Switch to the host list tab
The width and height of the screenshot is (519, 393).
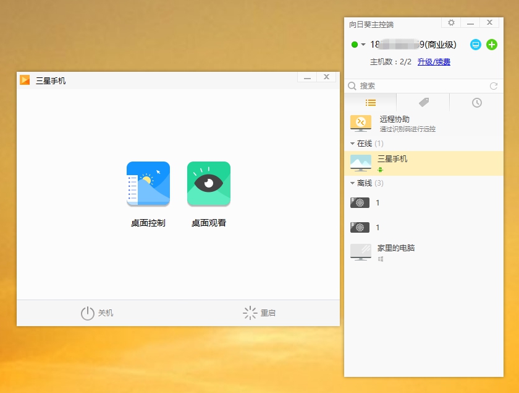[370, 103]
